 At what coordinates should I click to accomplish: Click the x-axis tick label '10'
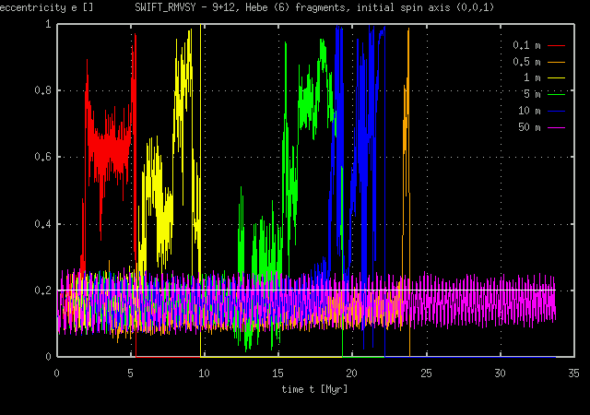(204, 373)
